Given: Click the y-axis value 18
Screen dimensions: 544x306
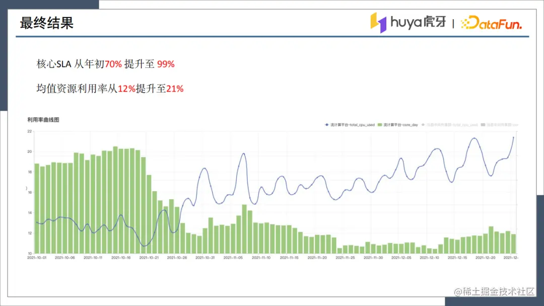Looking at the screenshot, I should click(30, 172).
